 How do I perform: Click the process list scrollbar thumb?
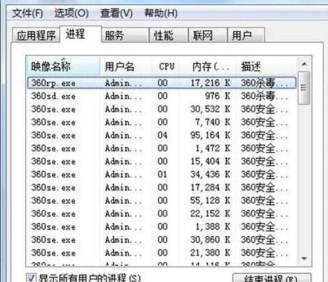pos(304,88)
